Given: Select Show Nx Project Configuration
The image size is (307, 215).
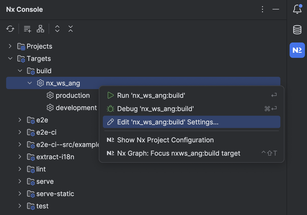Looking at the screenshot, I should [x=165, y=140].
